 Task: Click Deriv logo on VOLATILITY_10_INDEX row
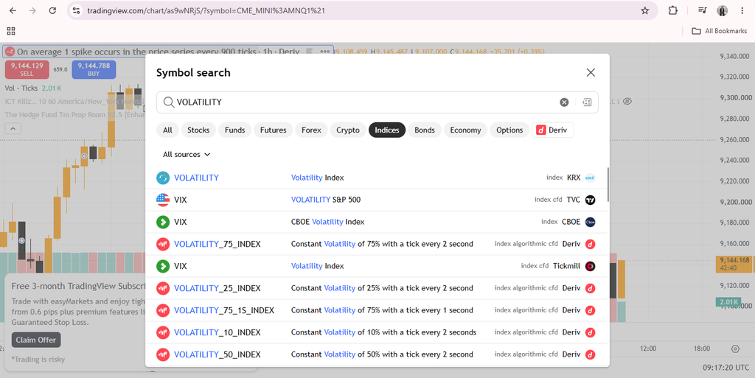pos(590,332)
